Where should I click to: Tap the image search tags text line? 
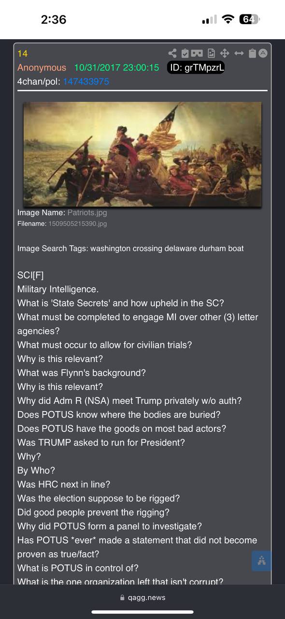click(130, 249)
